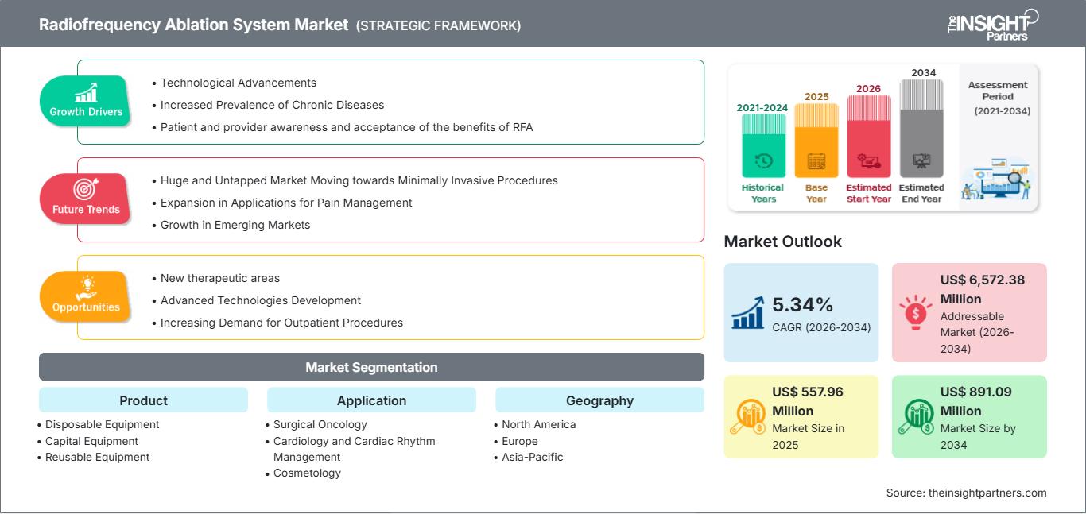This screenshot has height=514, width=1086.
Task: Click the Assessment Period (2021-2034) label
Action: coord(999,98)
